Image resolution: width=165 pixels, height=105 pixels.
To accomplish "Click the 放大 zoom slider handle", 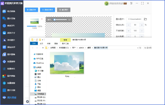I will coord(54,20).
